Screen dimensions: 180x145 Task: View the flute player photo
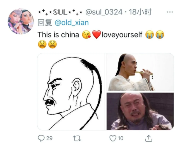(x=140, y=72)
